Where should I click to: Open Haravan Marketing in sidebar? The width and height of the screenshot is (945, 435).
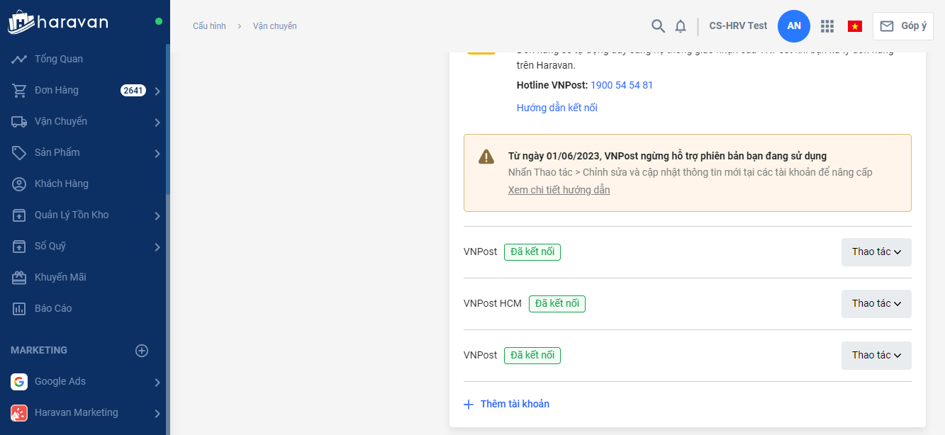pyautogui.click(x=76, y=413)
